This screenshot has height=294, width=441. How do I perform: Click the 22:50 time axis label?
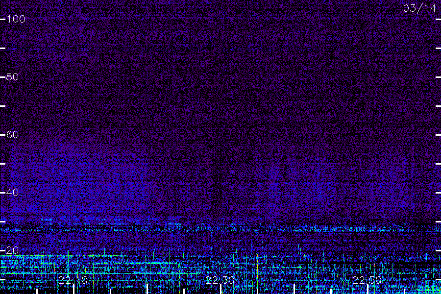(x=367, y=280)
